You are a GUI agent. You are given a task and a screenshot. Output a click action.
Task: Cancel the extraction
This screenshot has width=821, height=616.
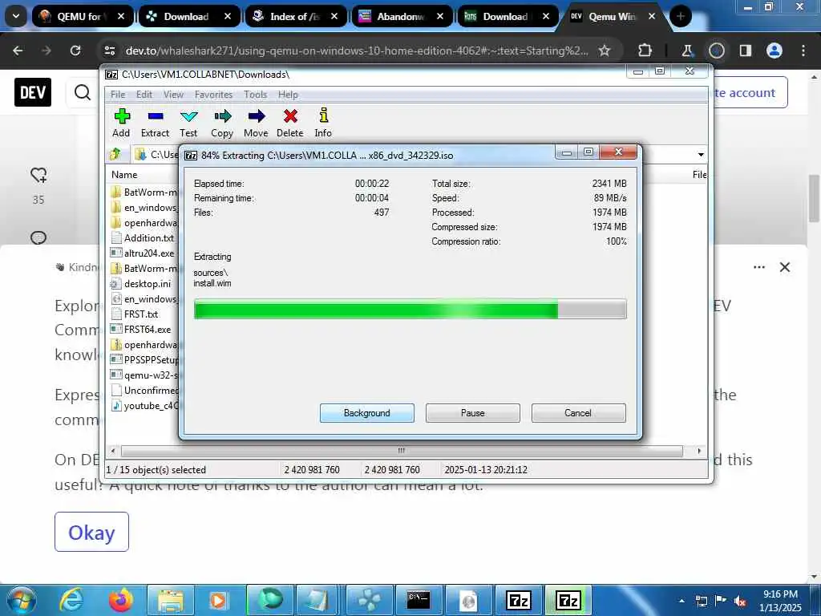click(578, 413)
